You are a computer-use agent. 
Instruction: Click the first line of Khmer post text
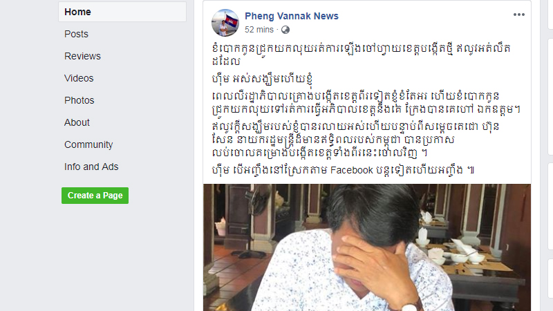coord(361,48)
